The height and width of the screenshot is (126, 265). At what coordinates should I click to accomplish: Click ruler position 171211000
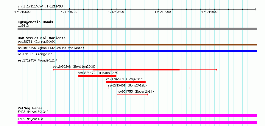tap(209, 12)
